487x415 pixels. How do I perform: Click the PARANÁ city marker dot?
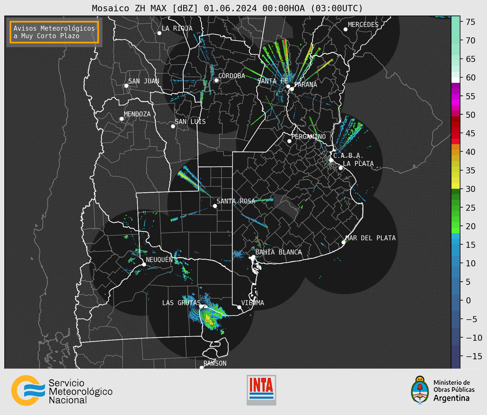pos(292,89)
